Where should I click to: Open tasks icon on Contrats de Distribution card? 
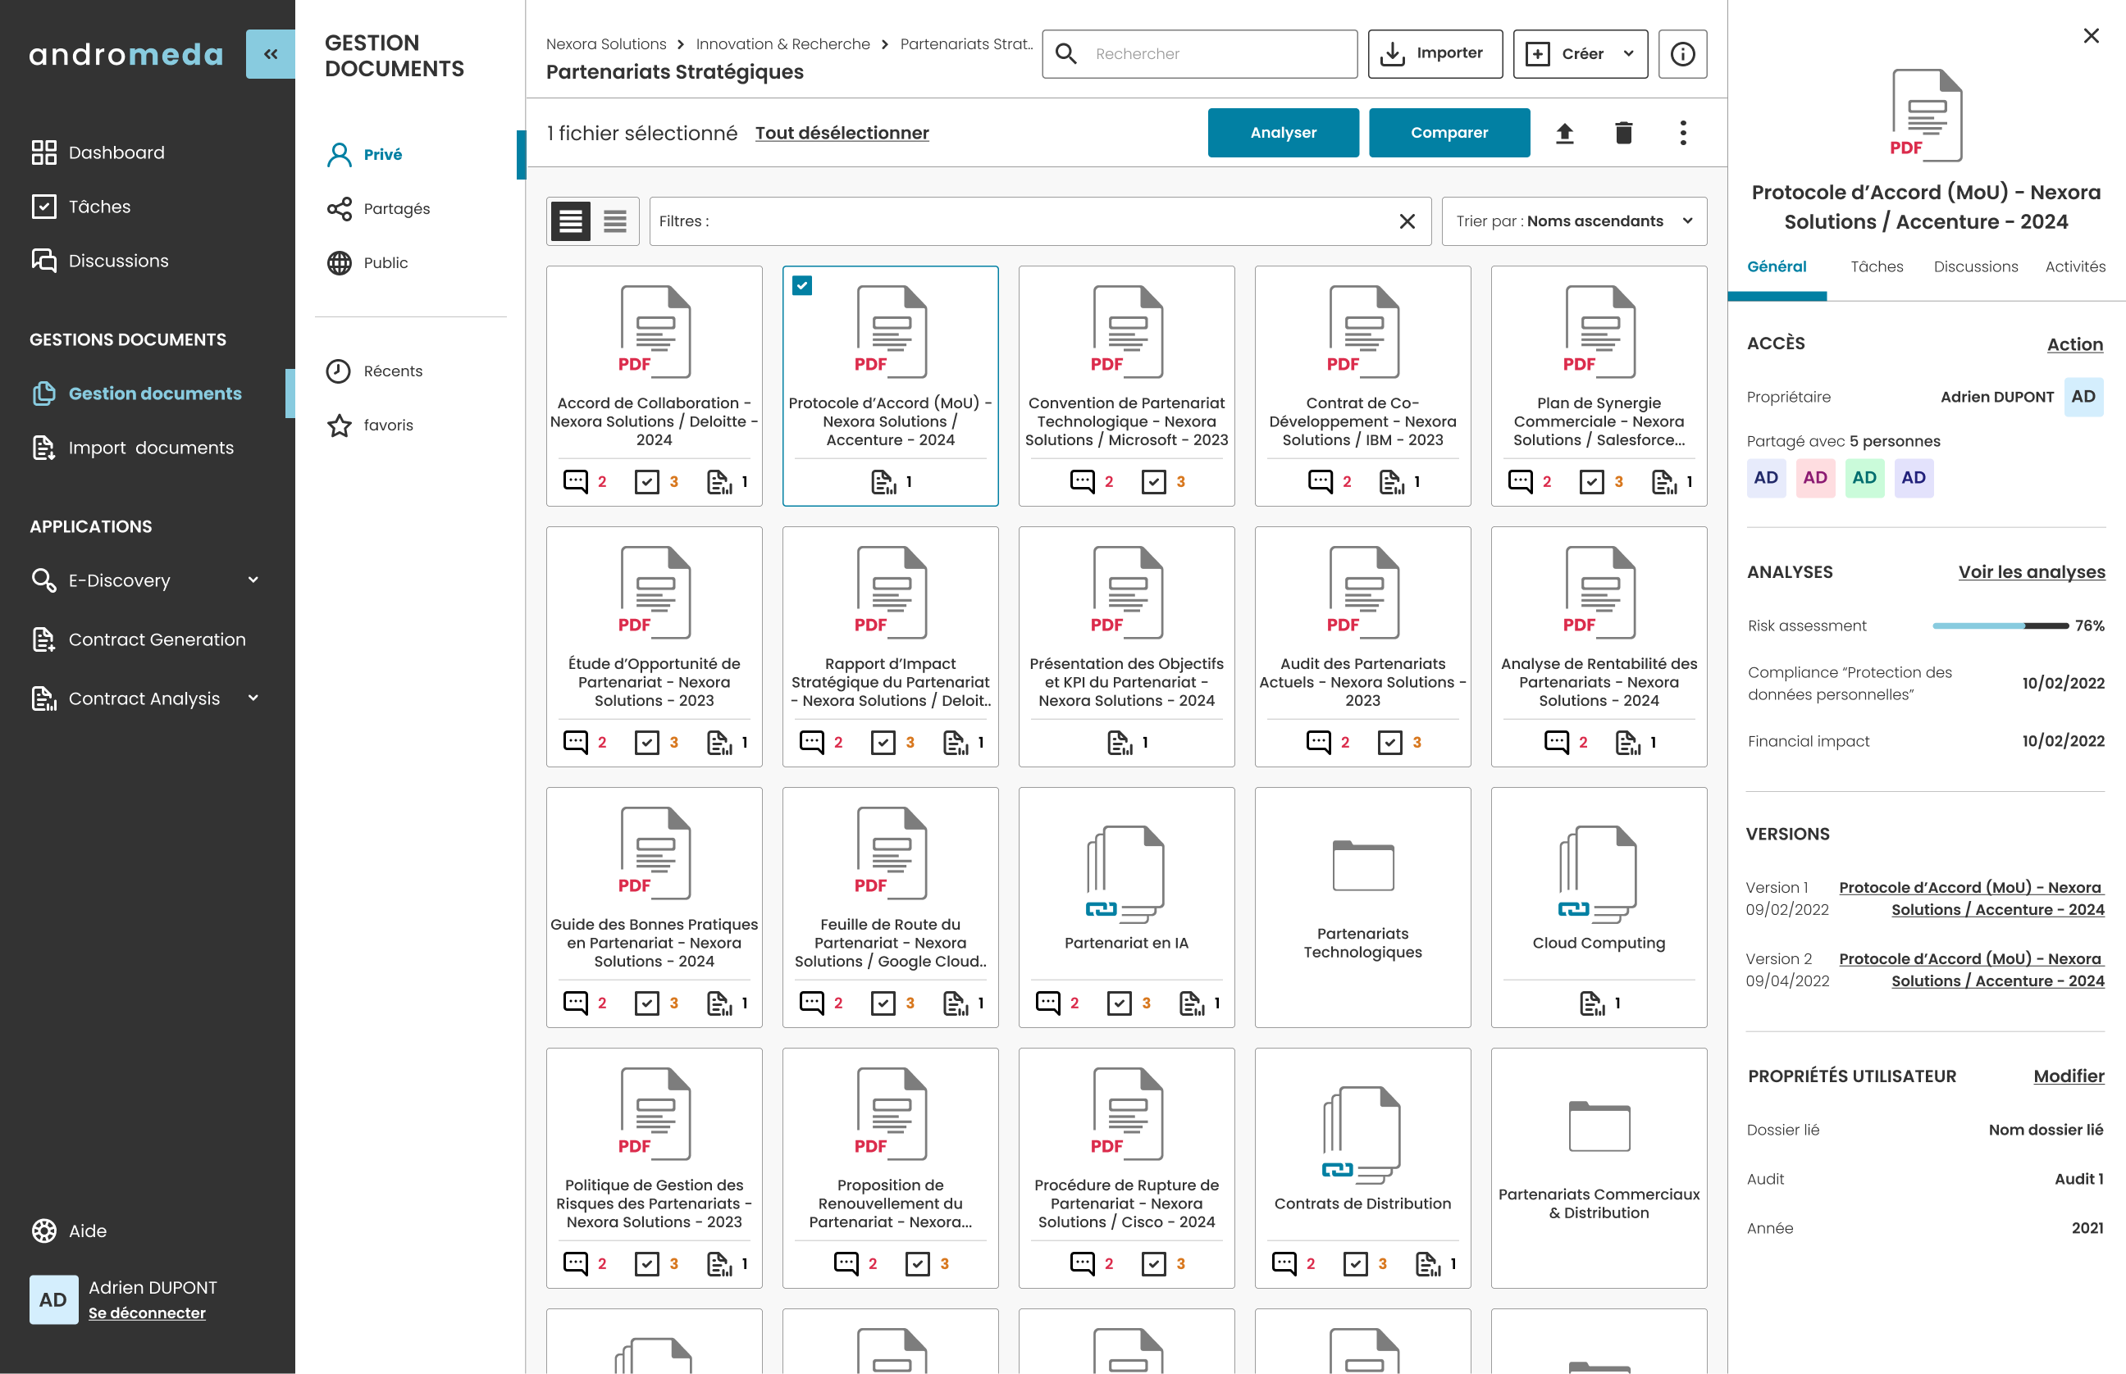(1356, 1263)
